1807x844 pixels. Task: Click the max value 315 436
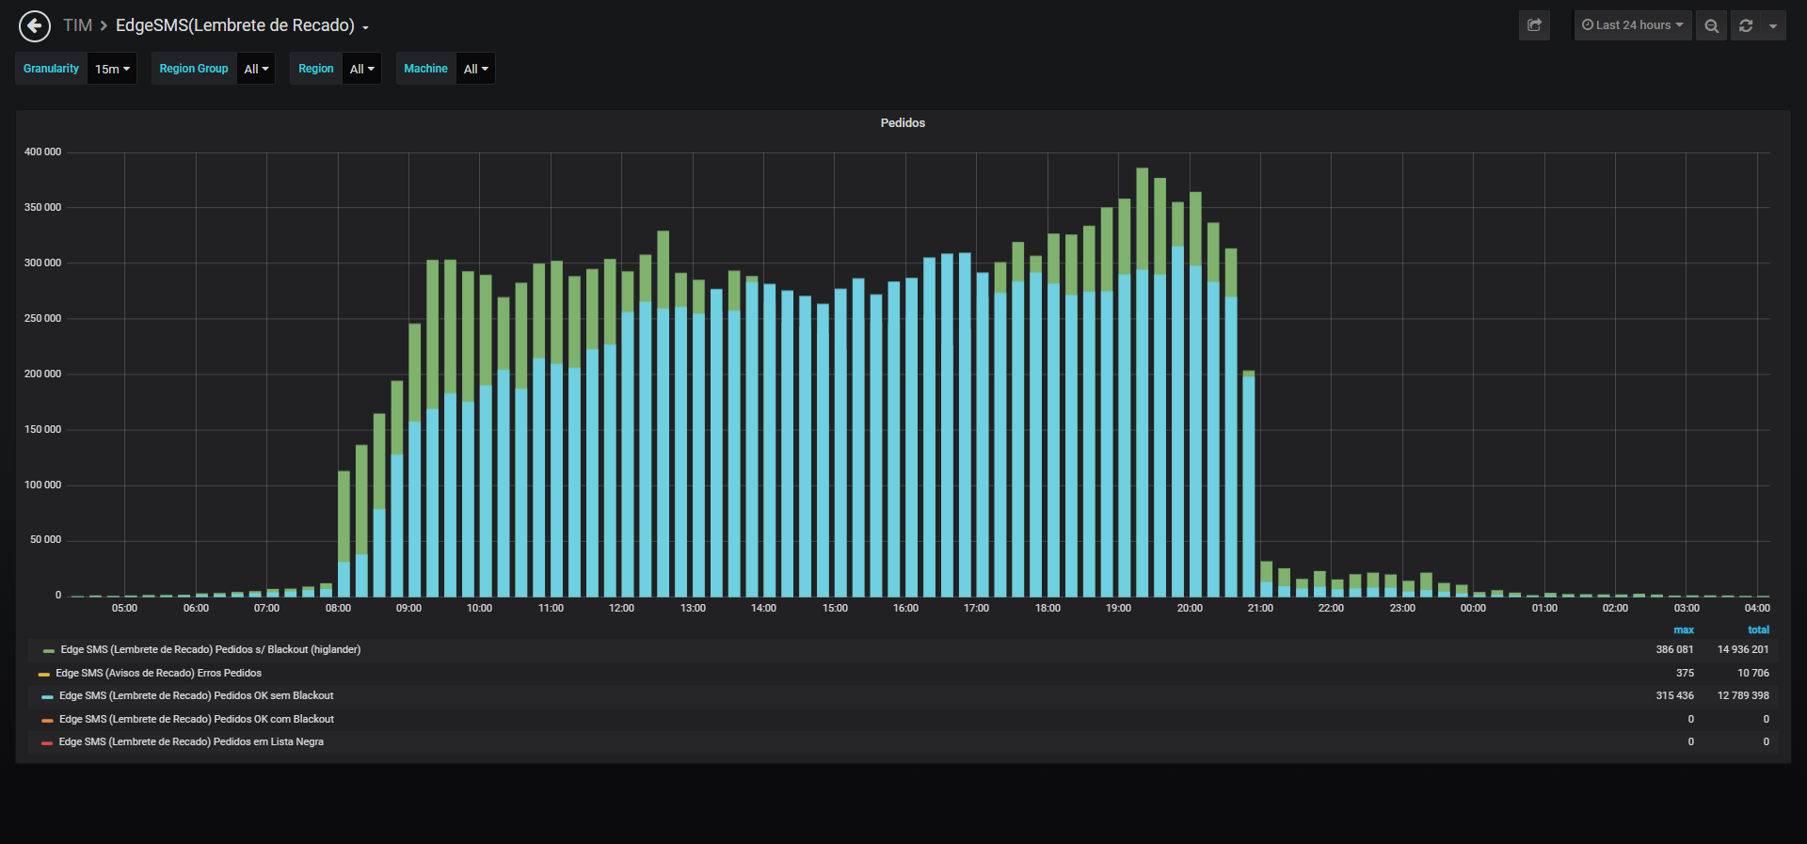[1674, 696]
